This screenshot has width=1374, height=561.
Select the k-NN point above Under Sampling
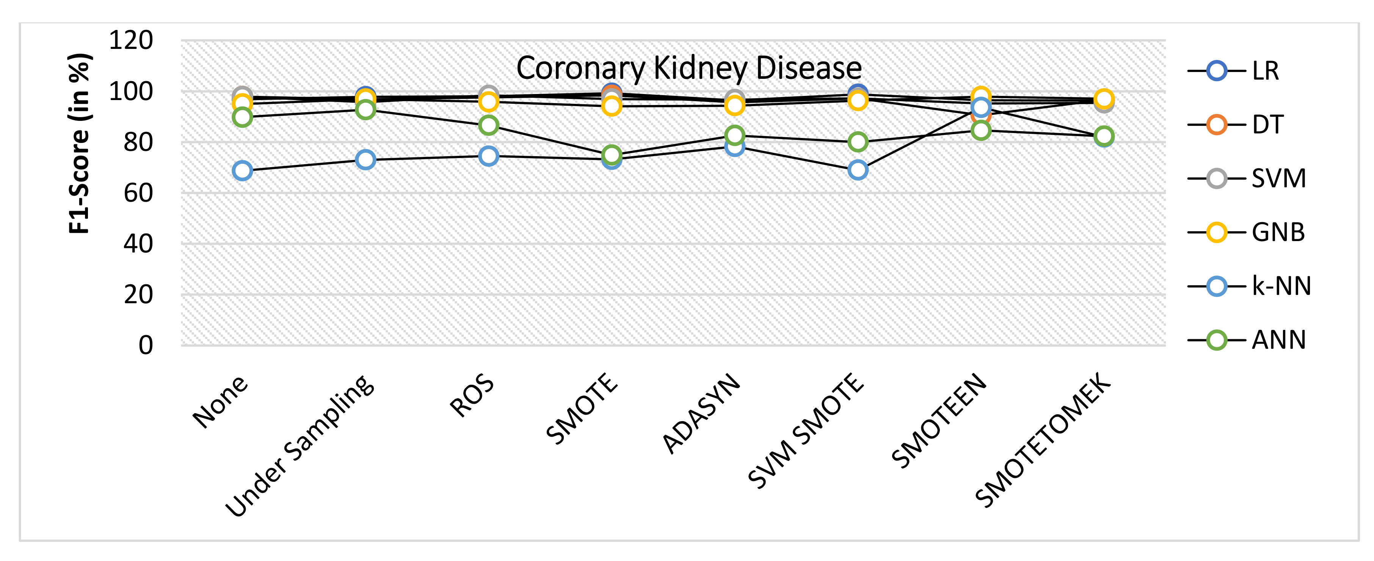coord(365,160)
